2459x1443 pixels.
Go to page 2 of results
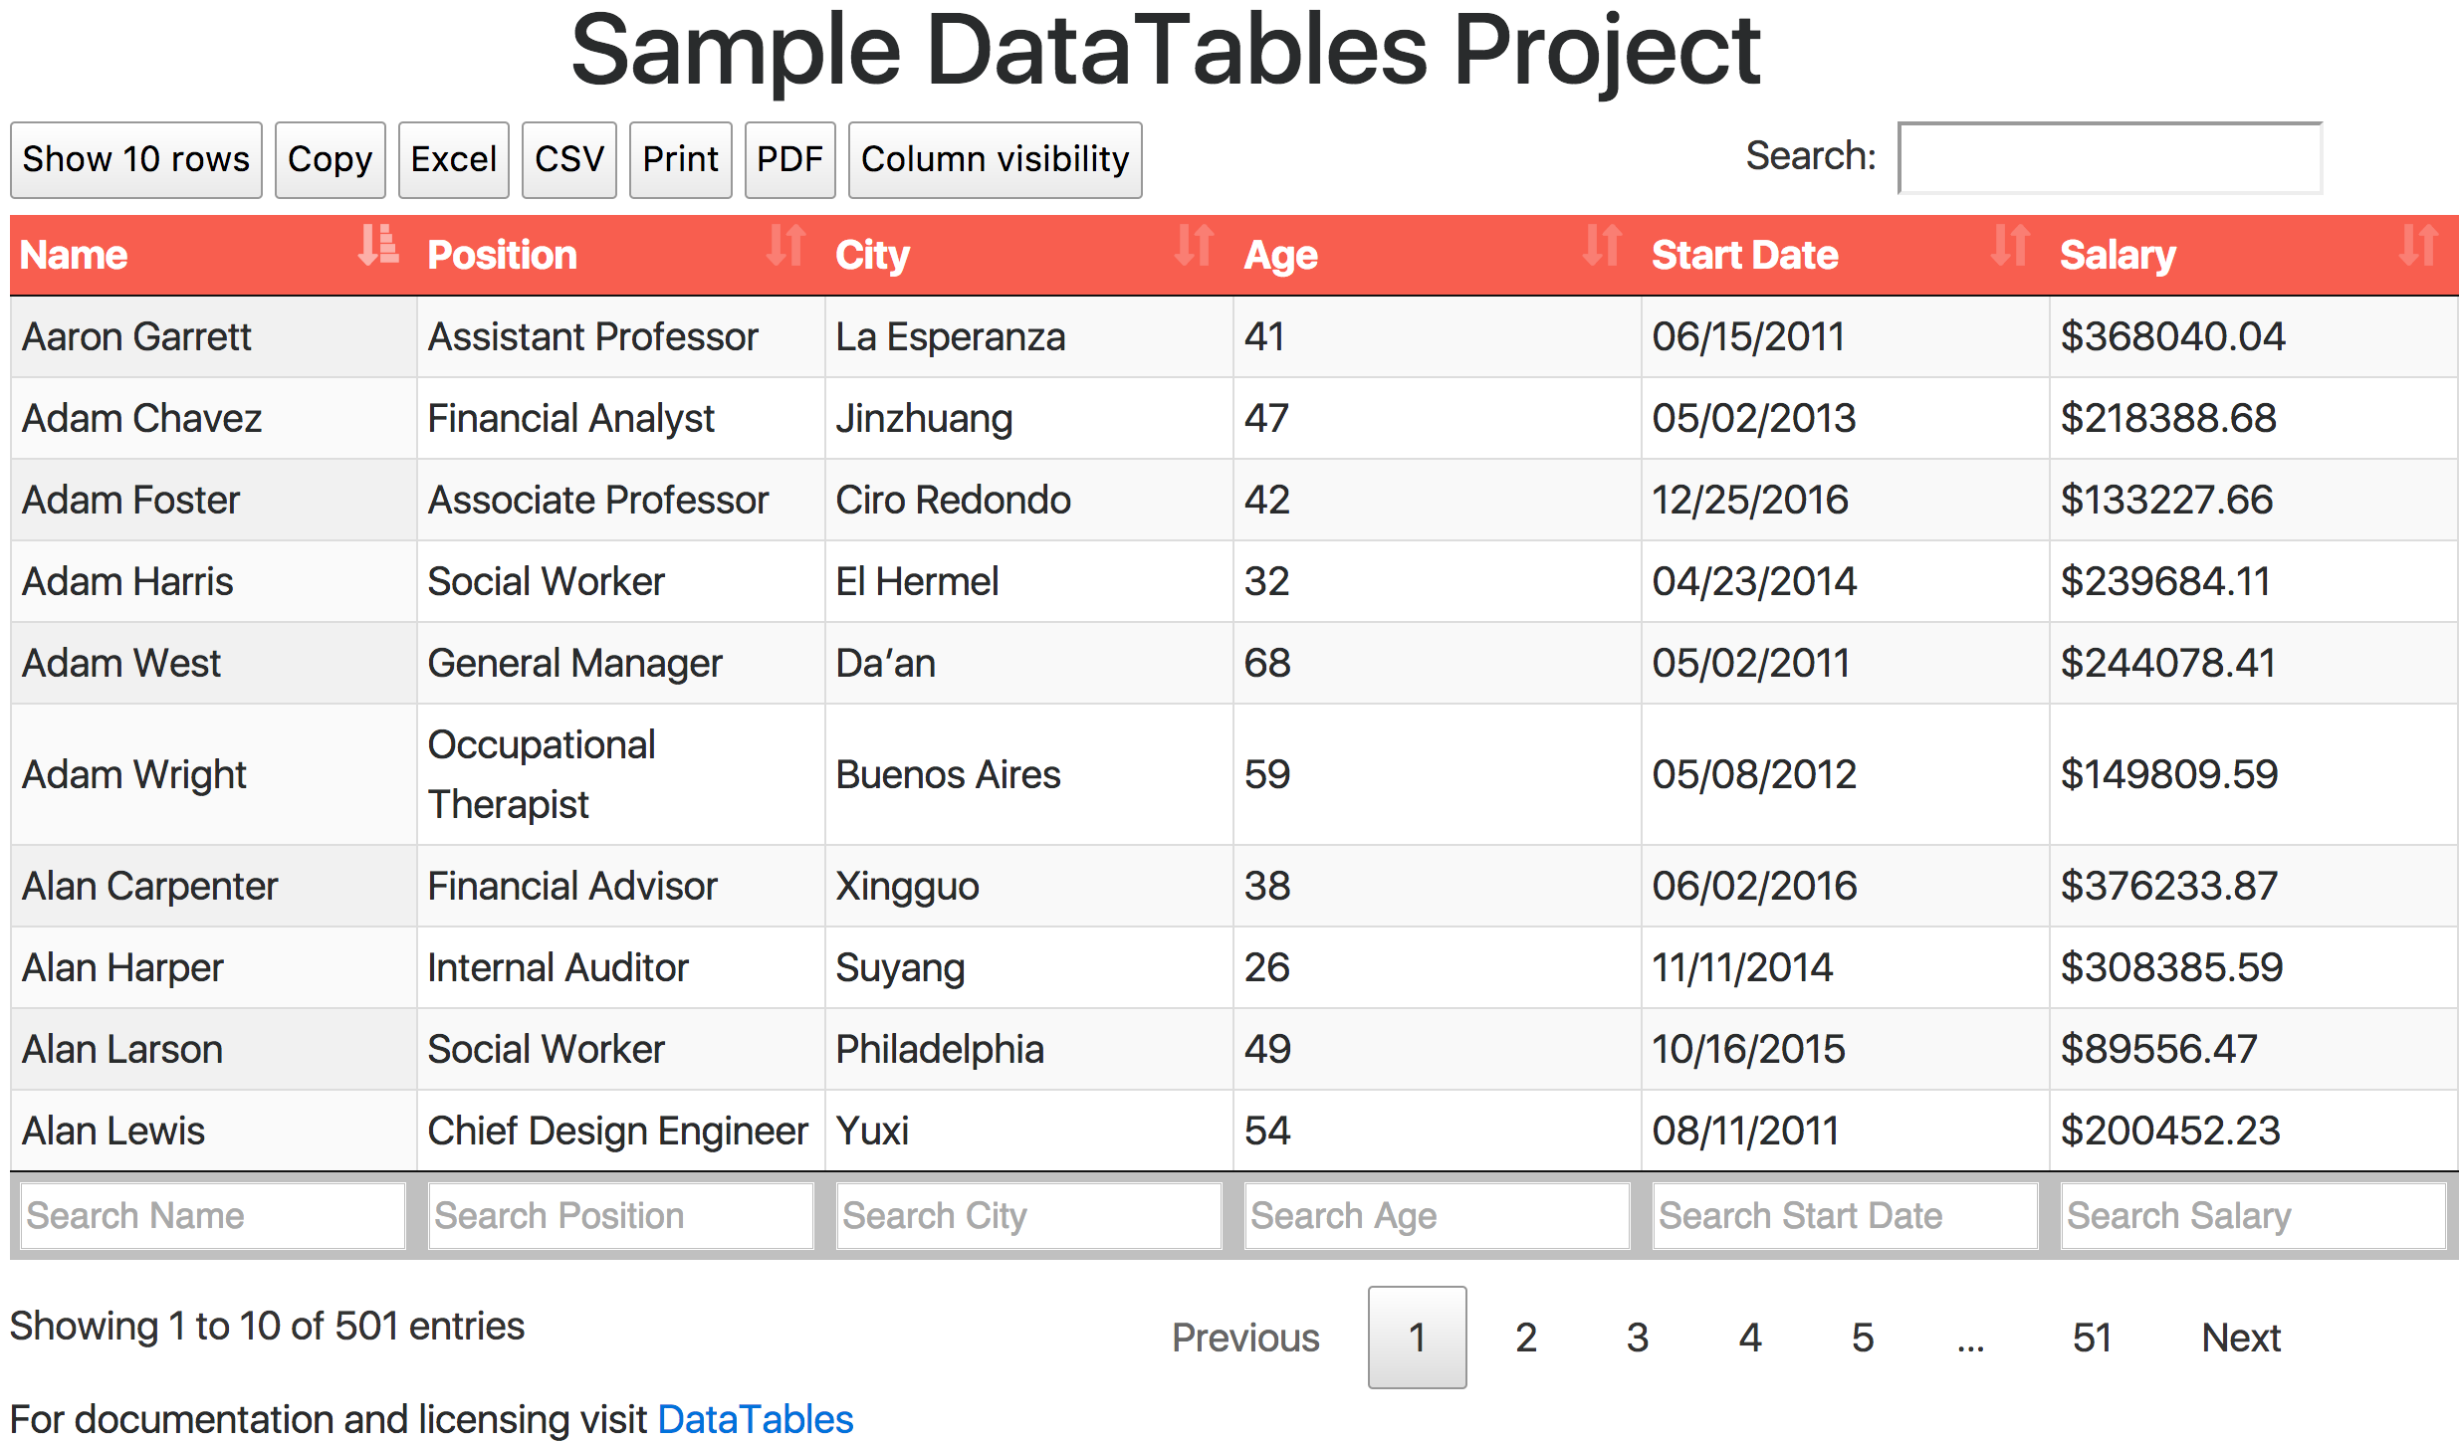(1526, 1338)
